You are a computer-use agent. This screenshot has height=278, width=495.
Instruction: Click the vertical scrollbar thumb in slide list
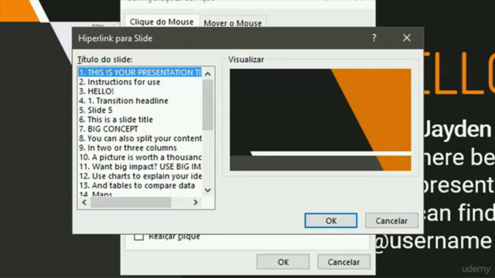click(x=208, y=105)
